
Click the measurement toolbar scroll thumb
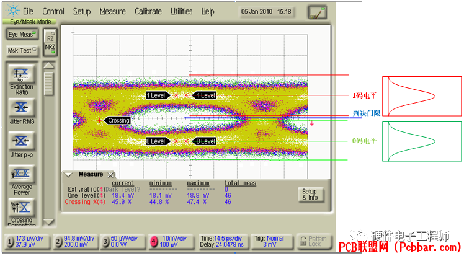[x=49, y=83]
